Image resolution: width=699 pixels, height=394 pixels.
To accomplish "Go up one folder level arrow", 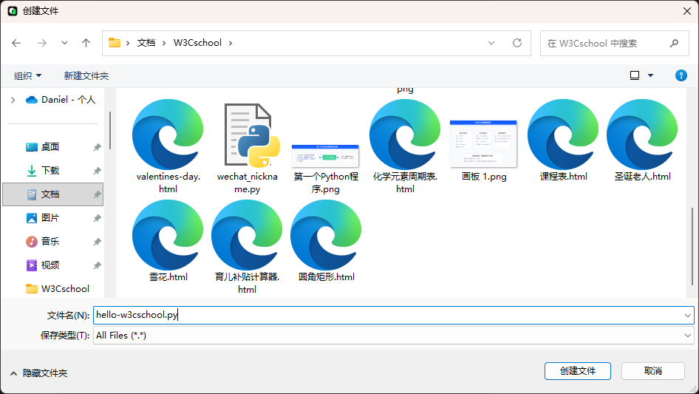I will [x=86, y=43].
